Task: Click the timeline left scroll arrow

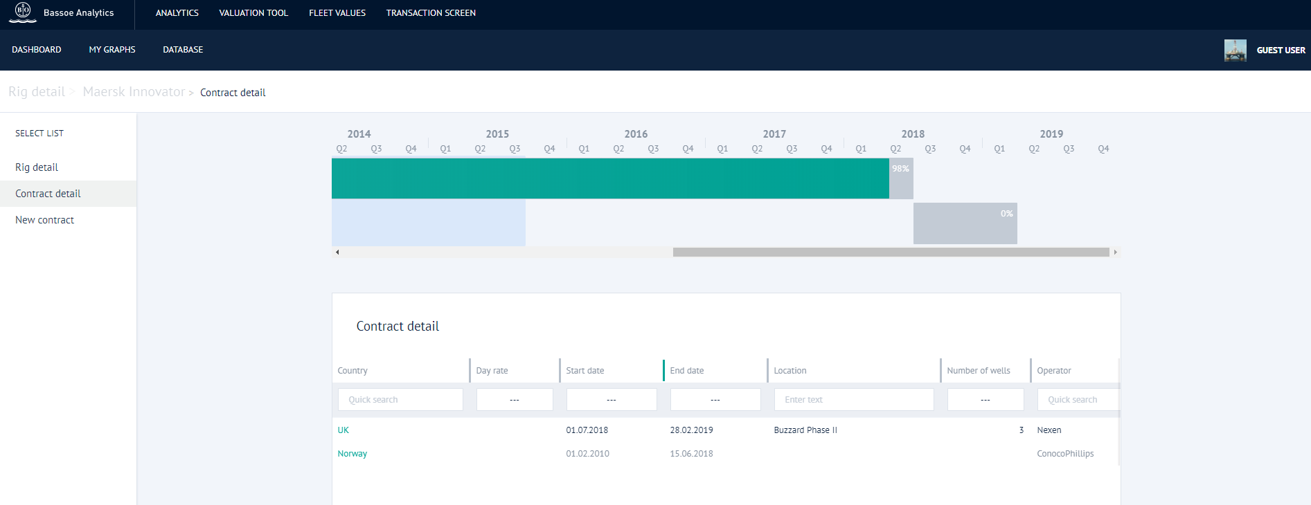Action: [x=337, y=252]
